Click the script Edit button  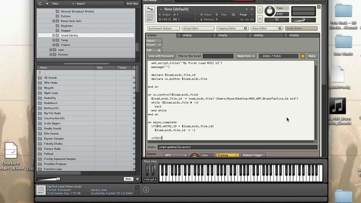click(x=154, y=50)
